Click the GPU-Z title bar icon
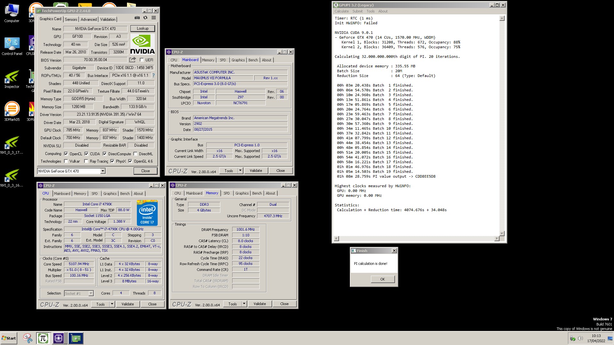The image size is (614, 345). point(39,11)
